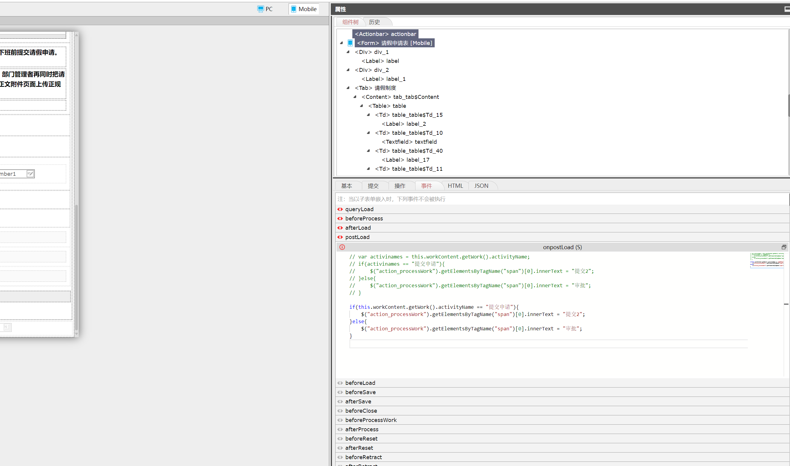The height and width of the screenshot is (466, 790).
Task: Click the red info icon beside onpostLoad
Action: (x=342, y=247)
